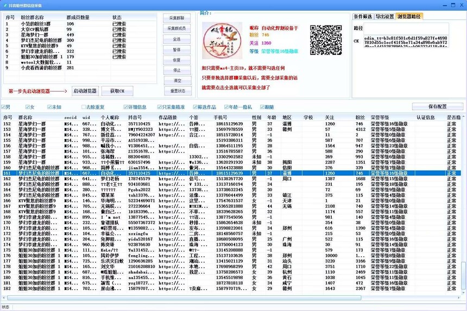The image size is (467, 311).
Task: Click 抖音号 cell 21016208810
Action: click(142, 266)
